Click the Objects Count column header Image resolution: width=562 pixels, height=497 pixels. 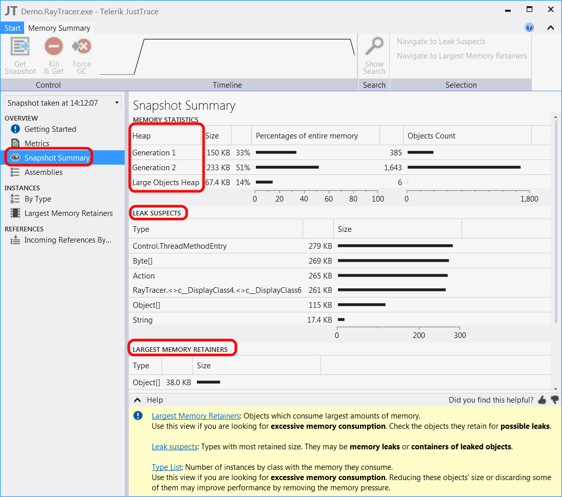click(467, 136)
